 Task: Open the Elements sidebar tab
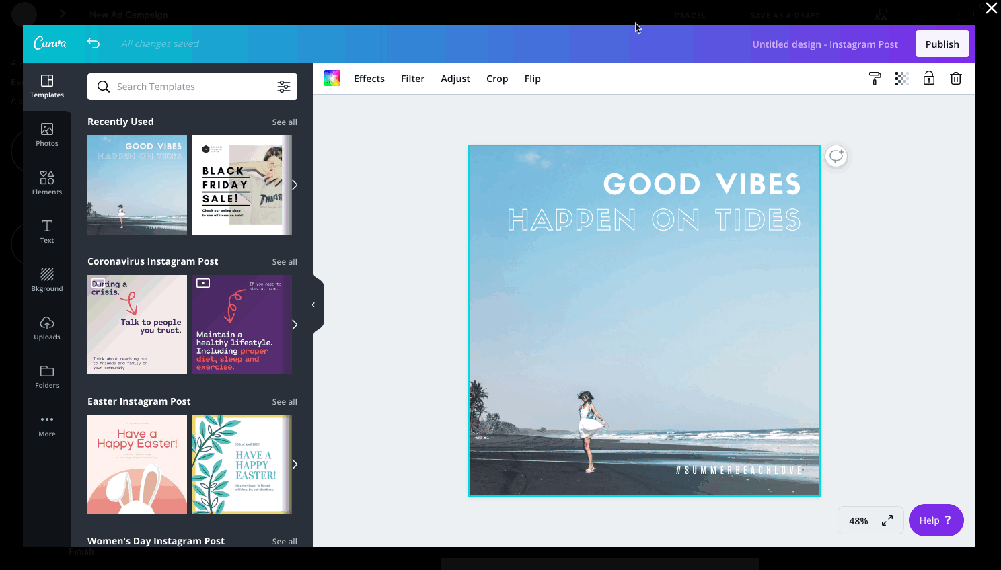(47, 184)
